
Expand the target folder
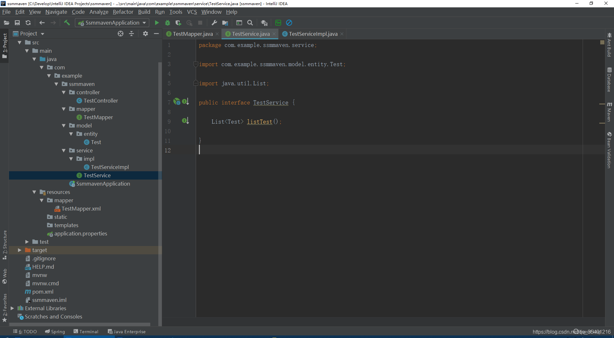tap(20, 250)
